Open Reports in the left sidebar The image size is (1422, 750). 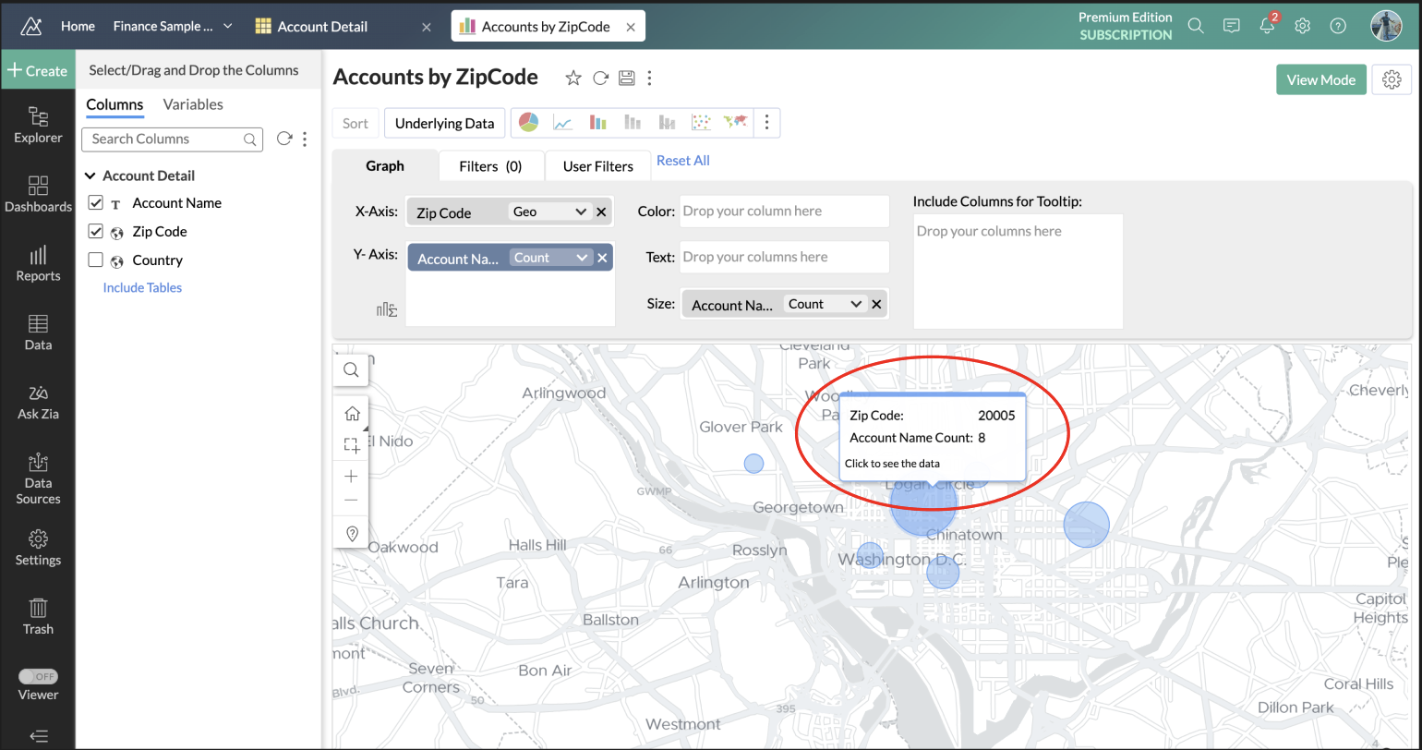pyautogui.click(x=38, y=263)
